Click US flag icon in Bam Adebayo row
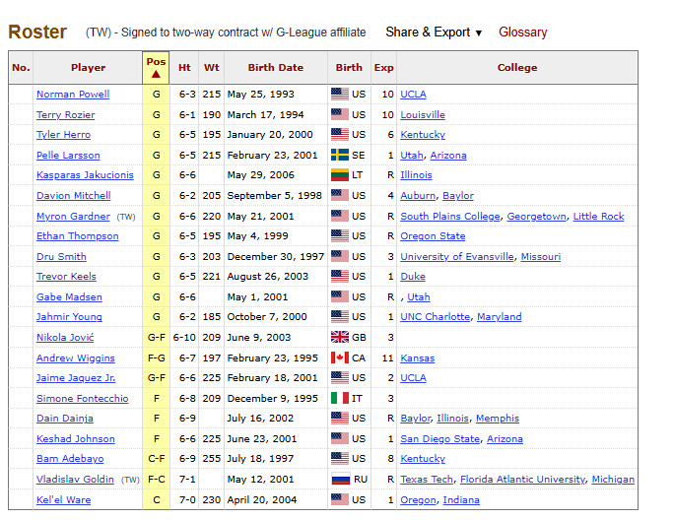This screenshot has height=520, width=674. tap(340, 459)
